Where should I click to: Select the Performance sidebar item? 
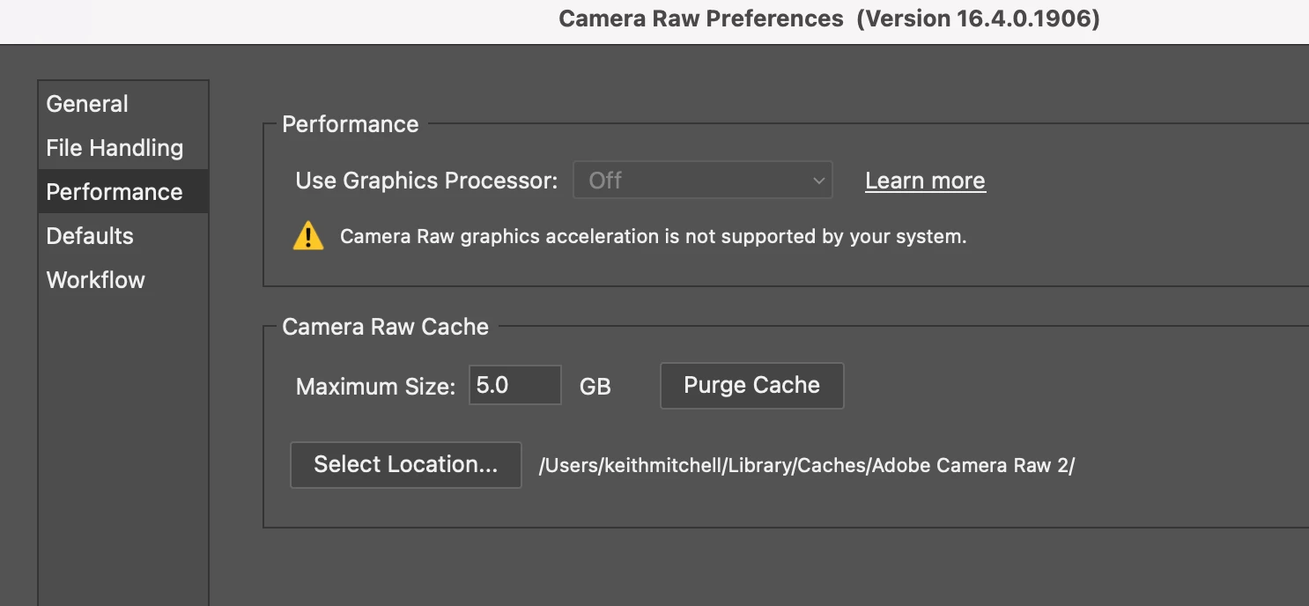click(115, 192)
